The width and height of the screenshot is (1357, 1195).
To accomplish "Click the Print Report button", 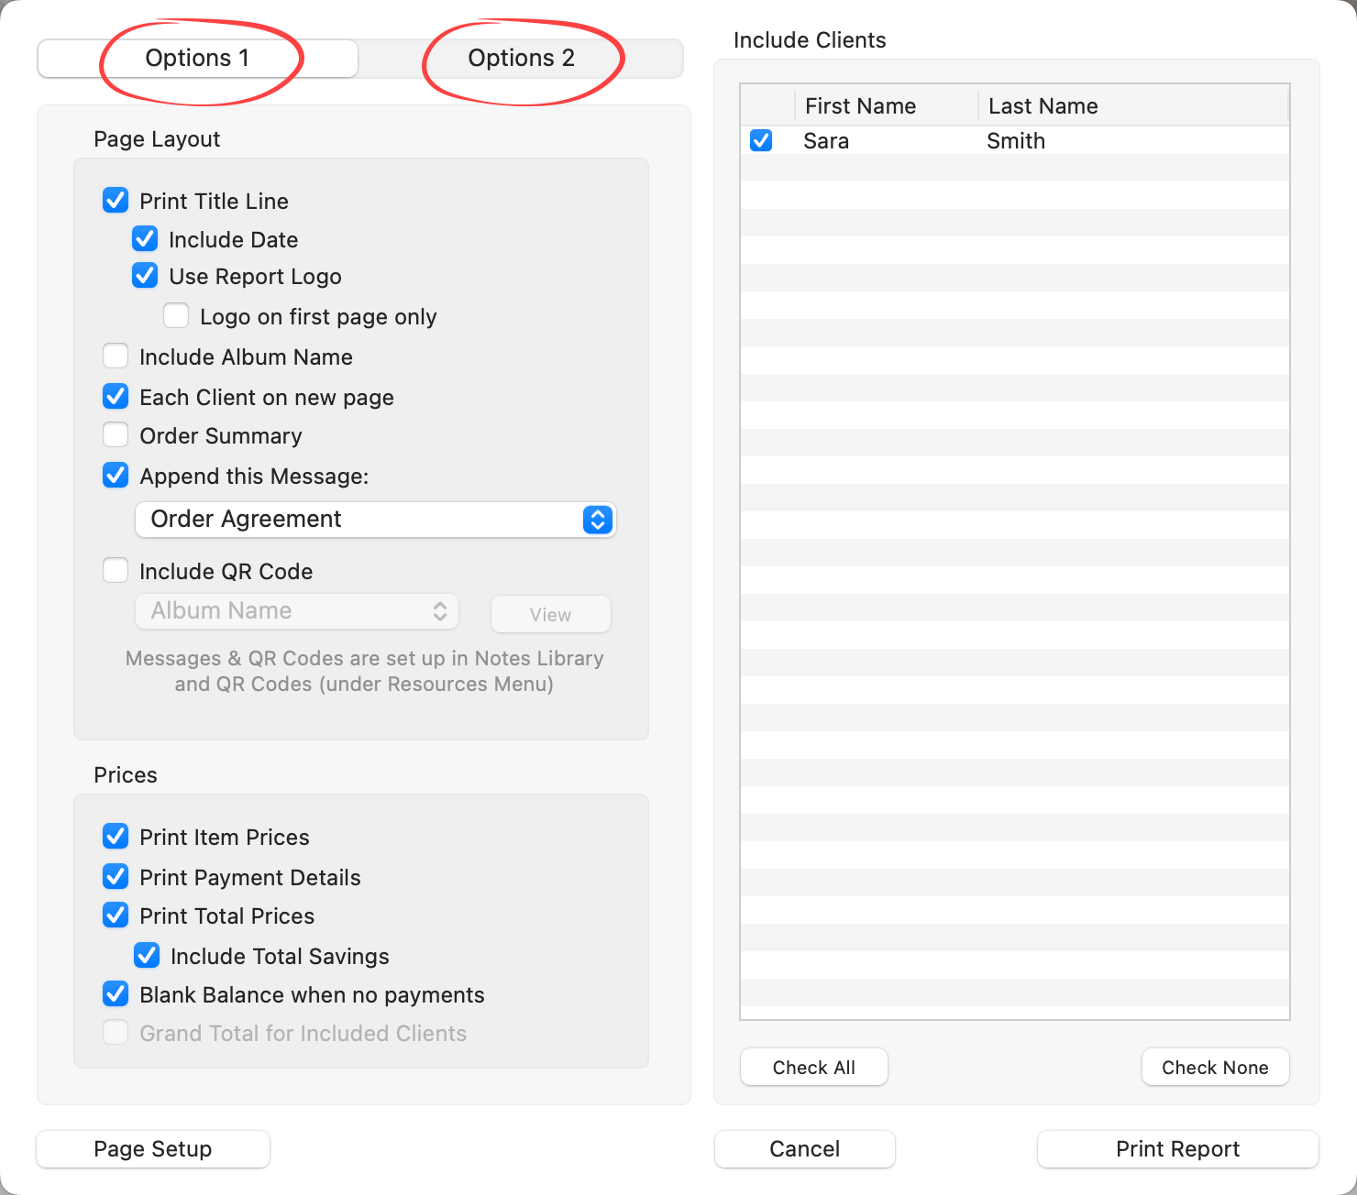I will [x=1177, y=1149].
